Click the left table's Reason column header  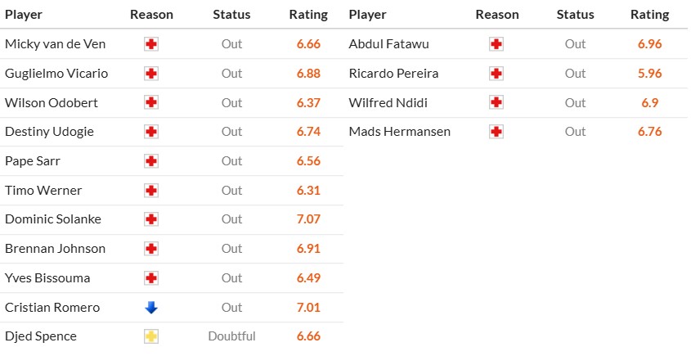151,15
